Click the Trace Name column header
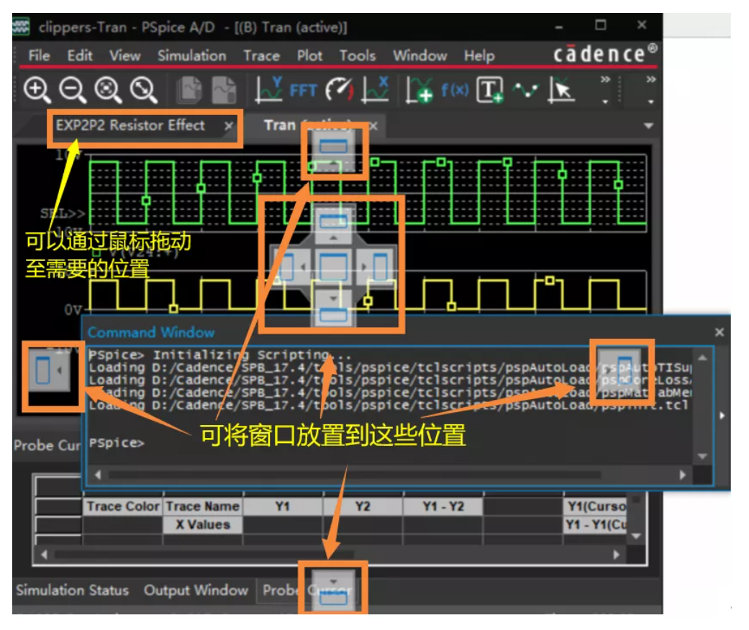This screenshot has height=630, width=749. [x=202, y=506]
